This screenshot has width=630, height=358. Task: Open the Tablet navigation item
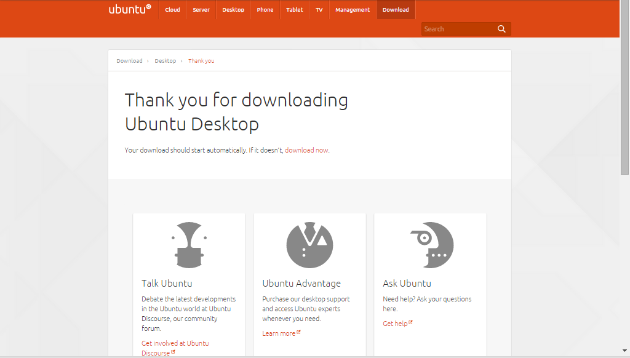[x=295, y=10]
